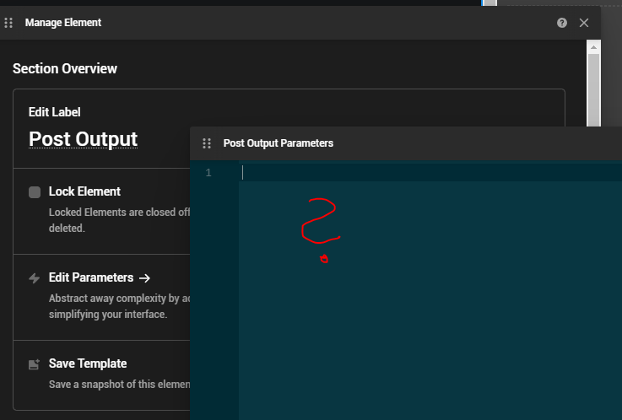Click the Lock Element label
This screenshot has width=622, height=420.
(84, 191)
